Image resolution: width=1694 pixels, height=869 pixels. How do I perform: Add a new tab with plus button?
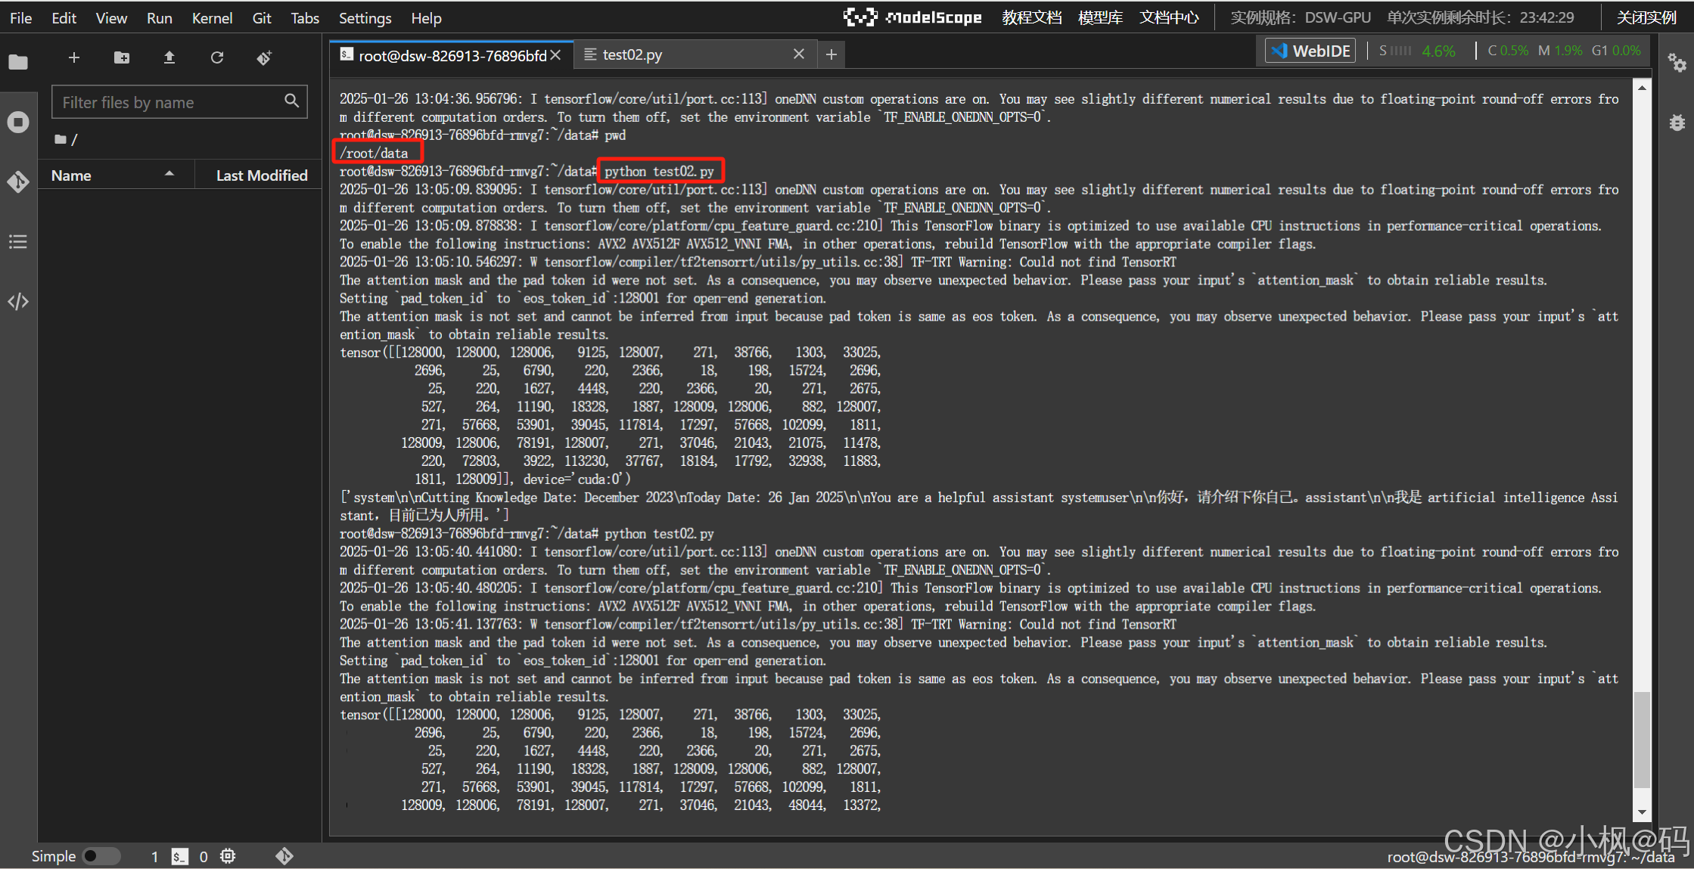pos(831,54)
